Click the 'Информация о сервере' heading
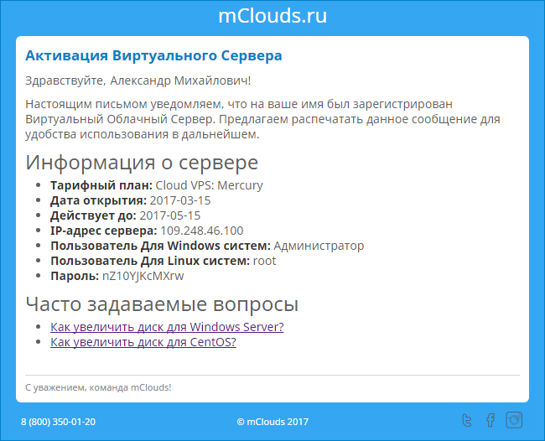Screen dimensions: 545x441 142,163
